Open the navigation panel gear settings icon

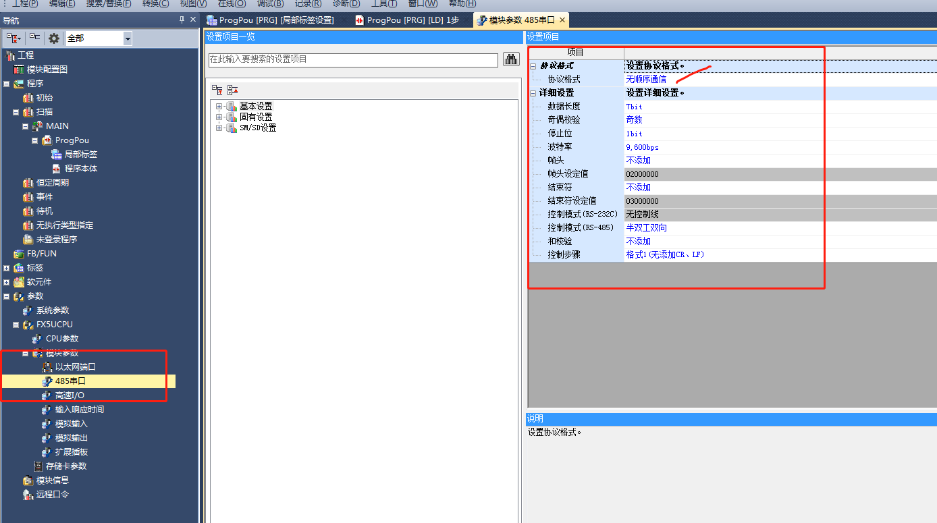point(54,38)
